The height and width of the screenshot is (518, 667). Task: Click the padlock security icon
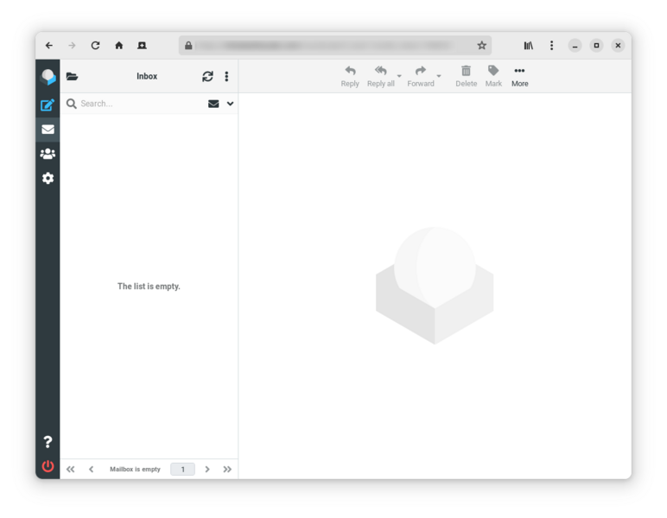tap(188, 46)
